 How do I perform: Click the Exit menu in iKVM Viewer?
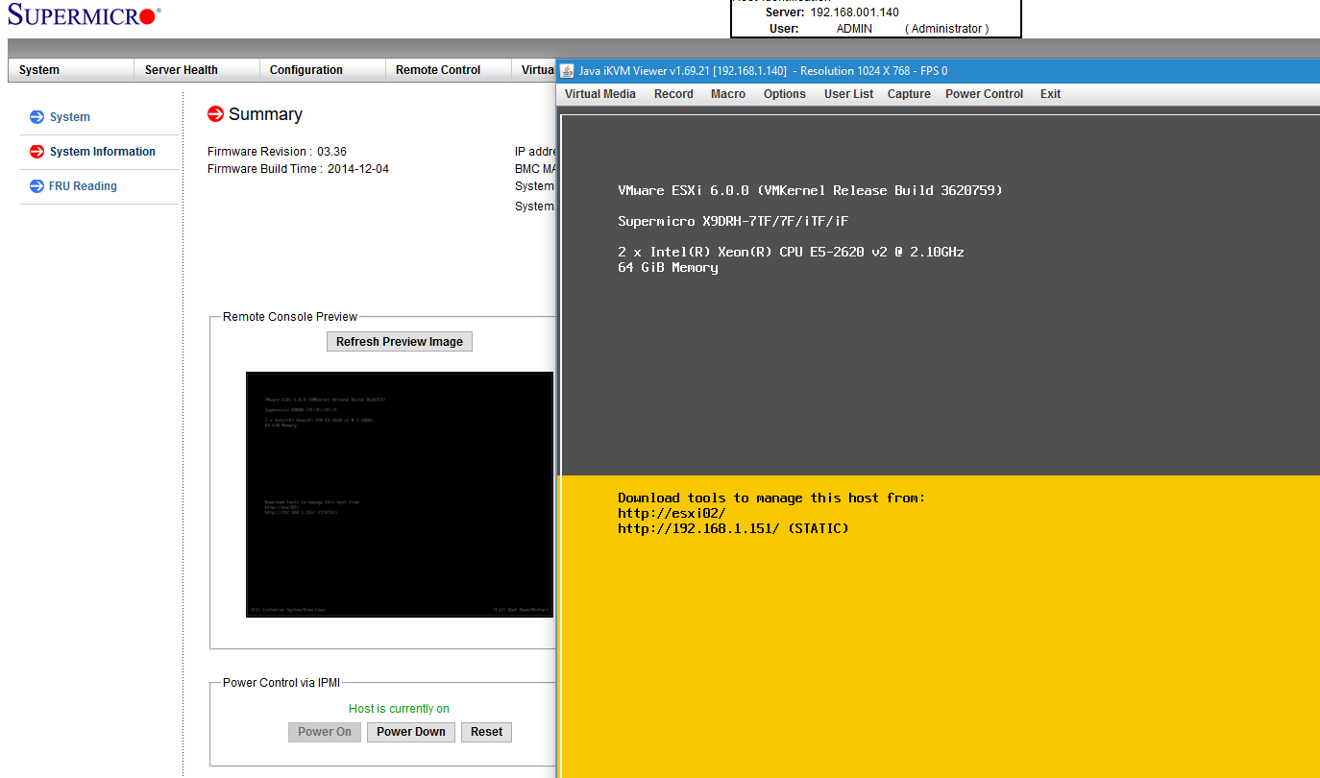tap(1051, 94)
